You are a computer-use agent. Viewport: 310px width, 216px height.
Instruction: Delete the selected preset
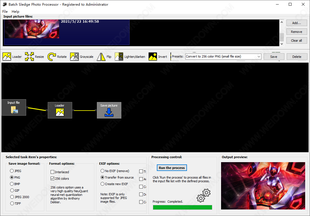point(297,57)
